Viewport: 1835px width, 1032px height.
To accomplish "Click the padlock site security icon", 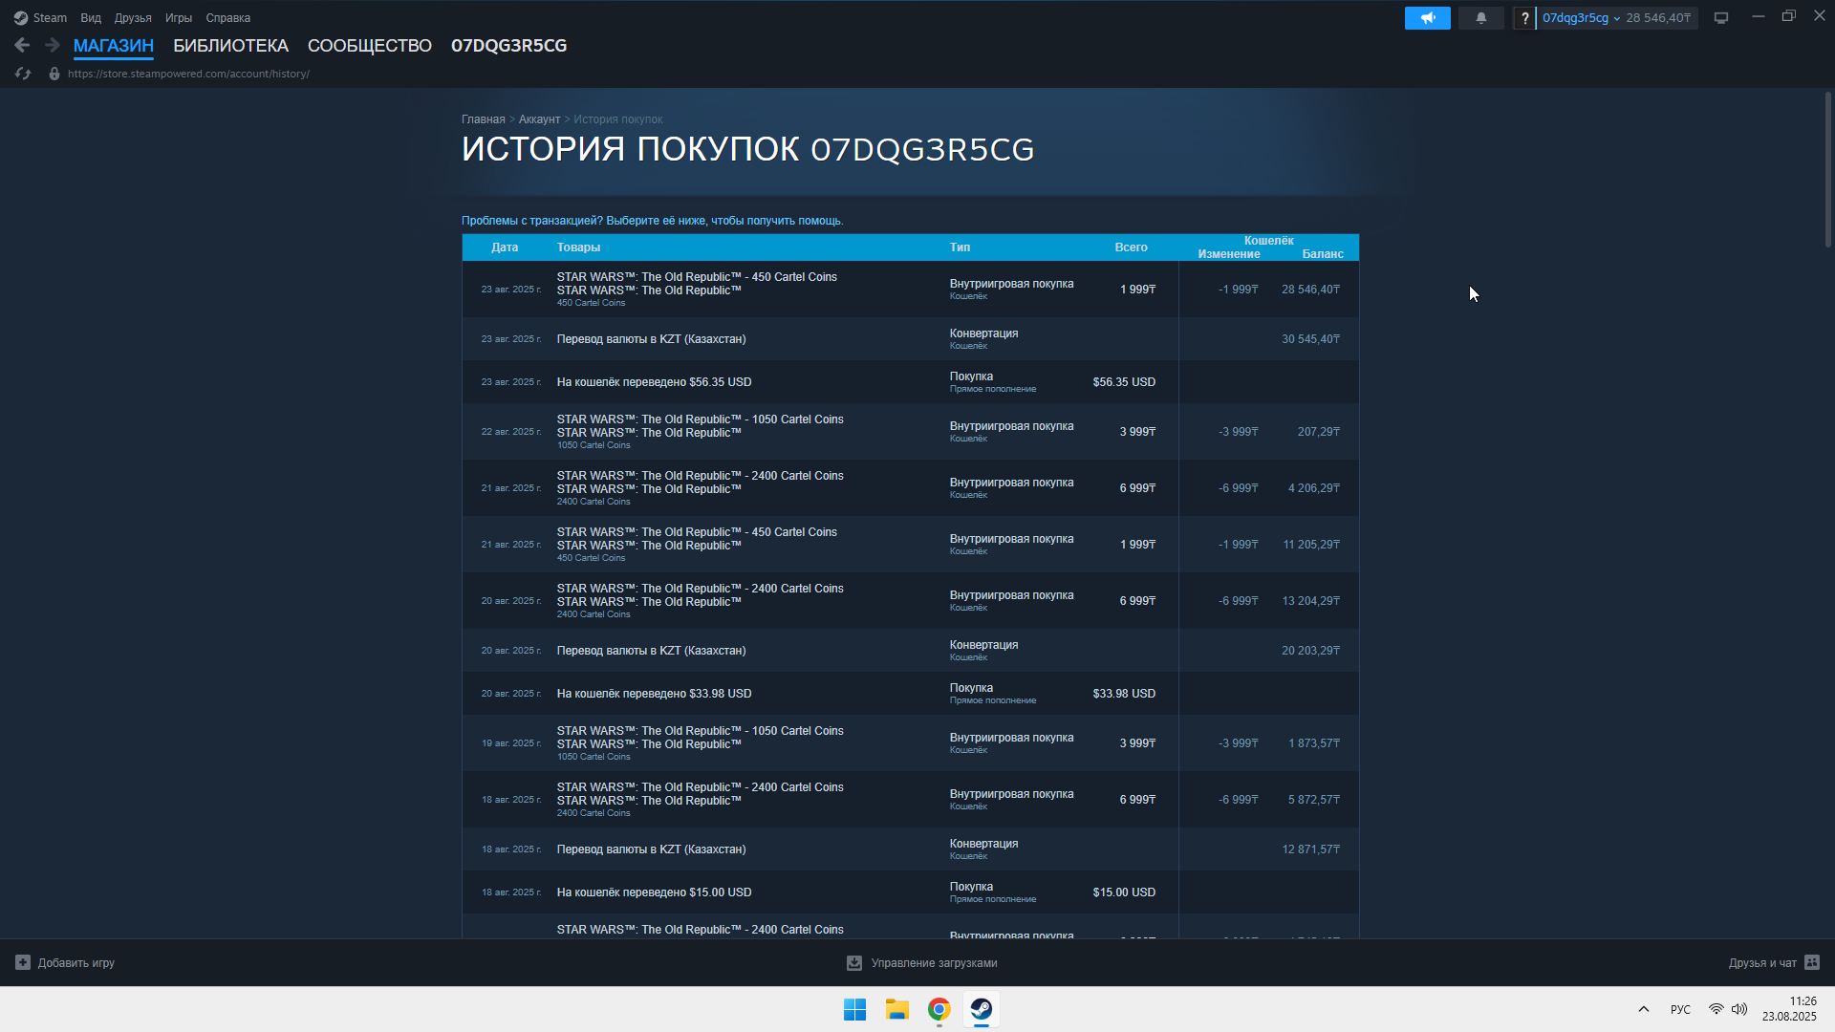I will click(x=54, y=74).
